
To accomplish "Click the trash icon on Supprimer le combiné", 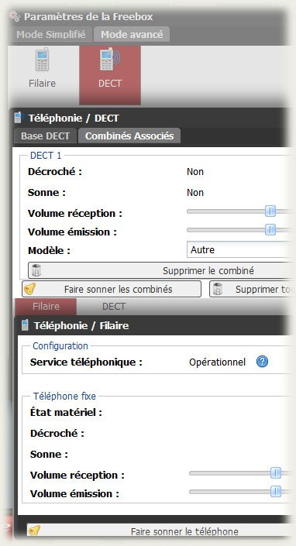I will tap(36, 270).
